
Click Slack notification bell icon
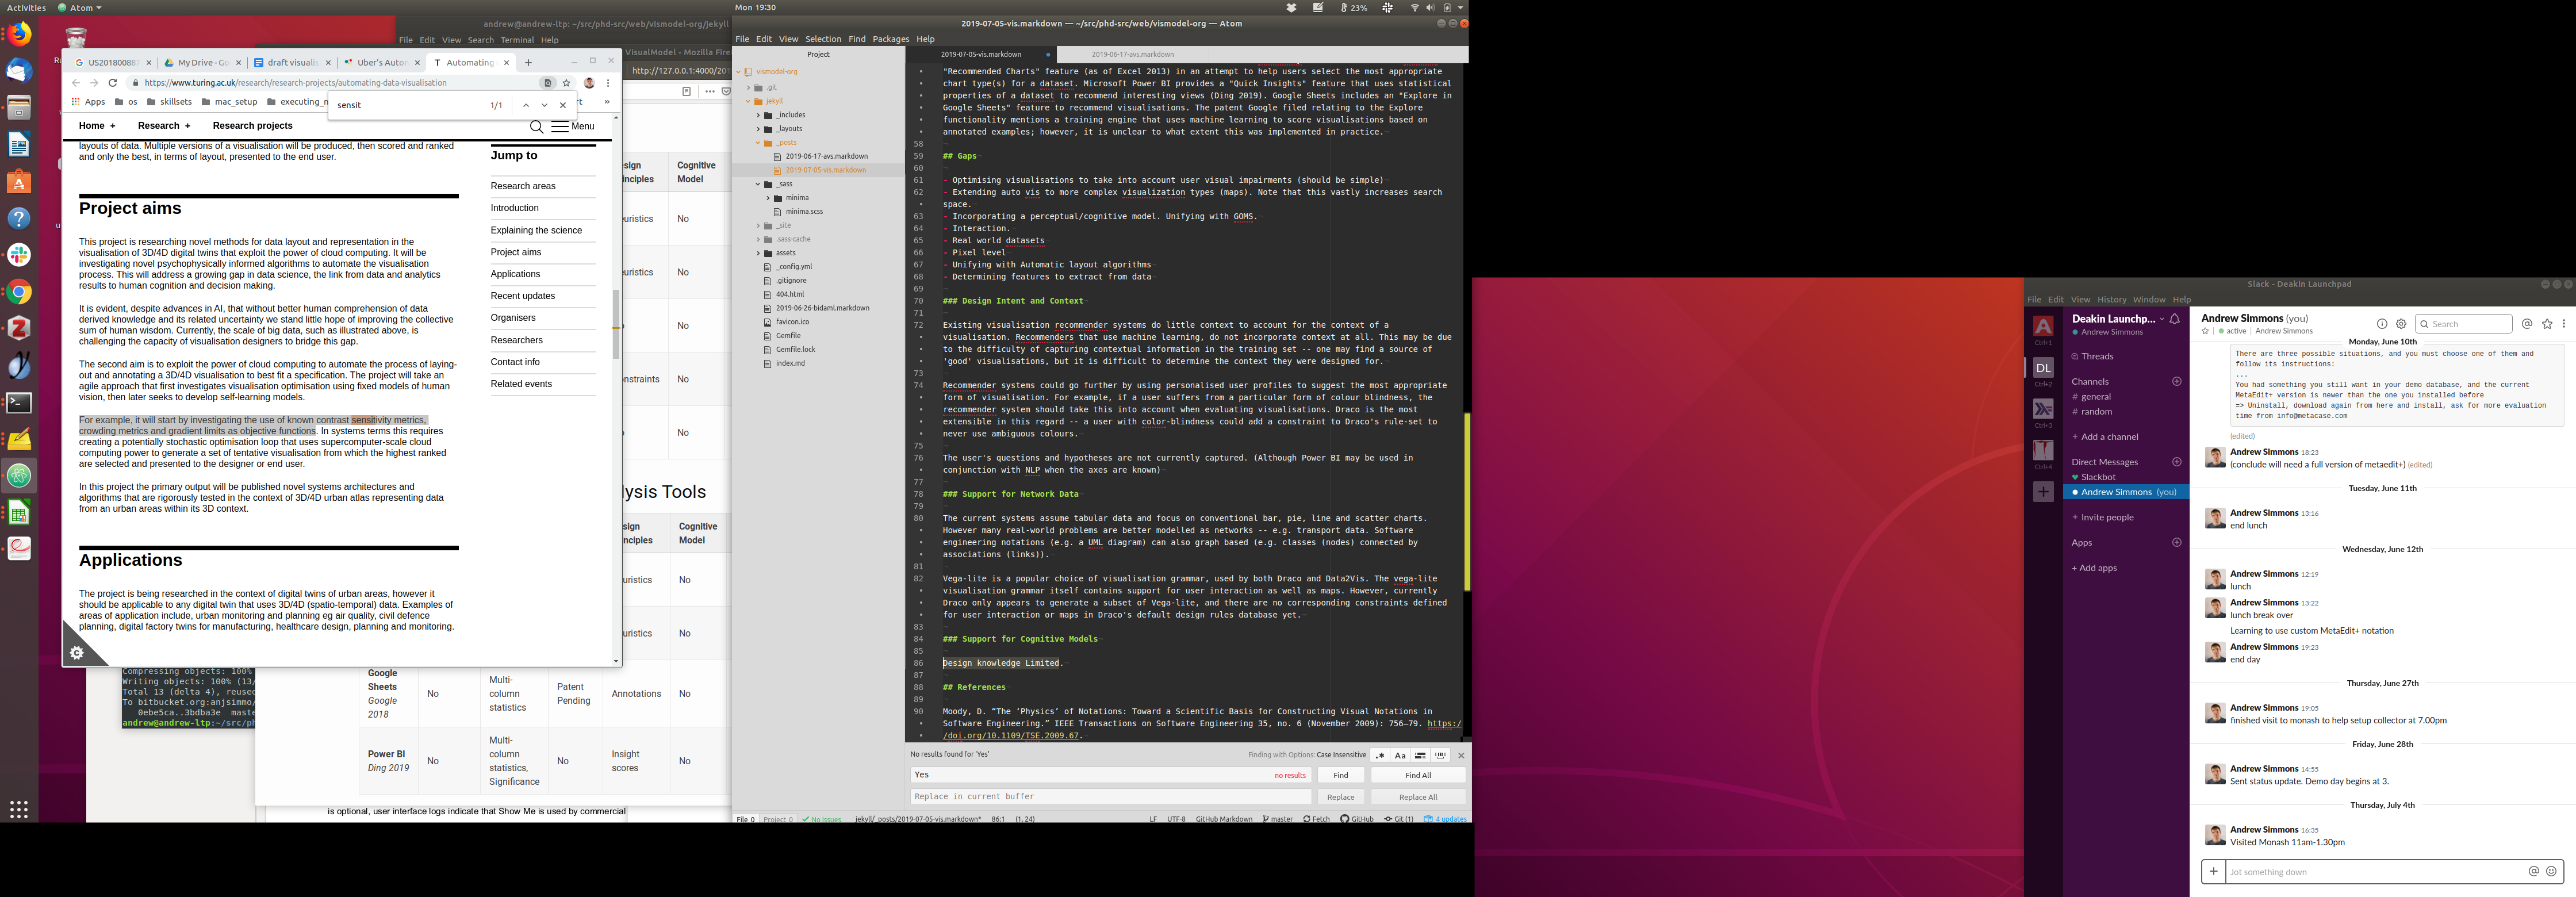click(x=2174, y=319)
